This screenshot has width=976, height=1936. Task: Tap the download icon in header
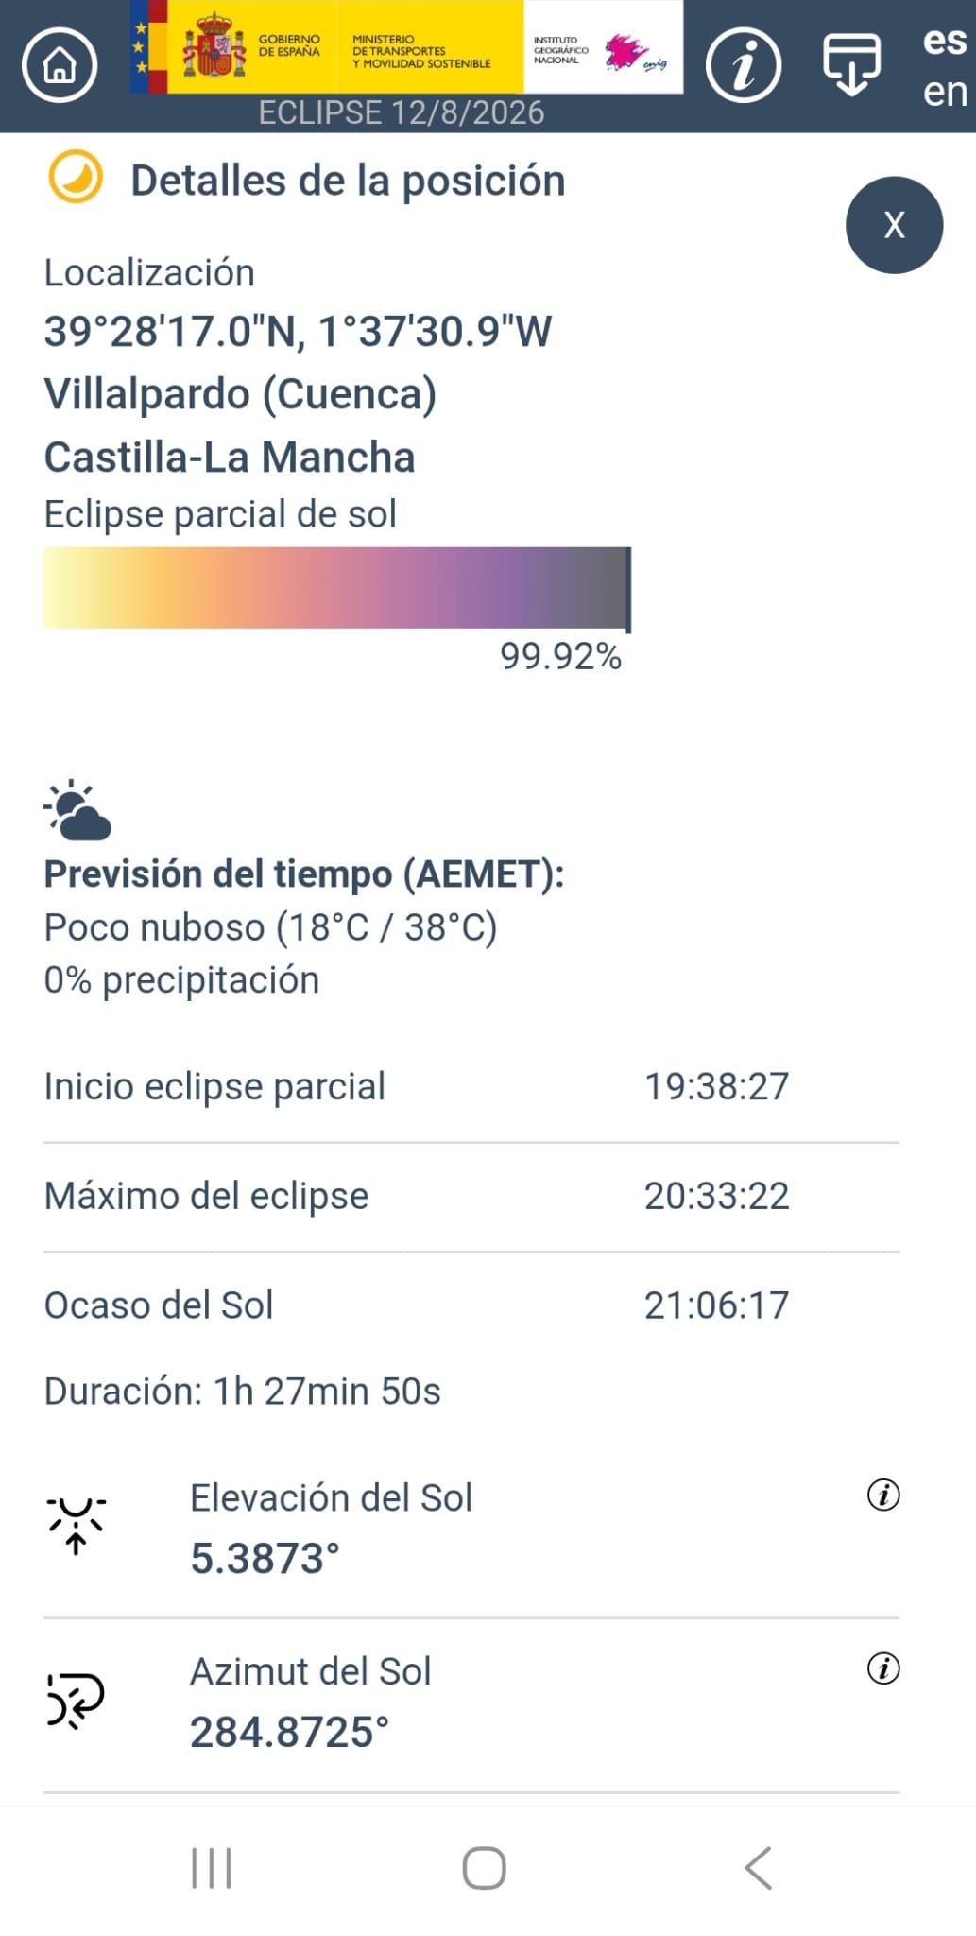(851, 64)
